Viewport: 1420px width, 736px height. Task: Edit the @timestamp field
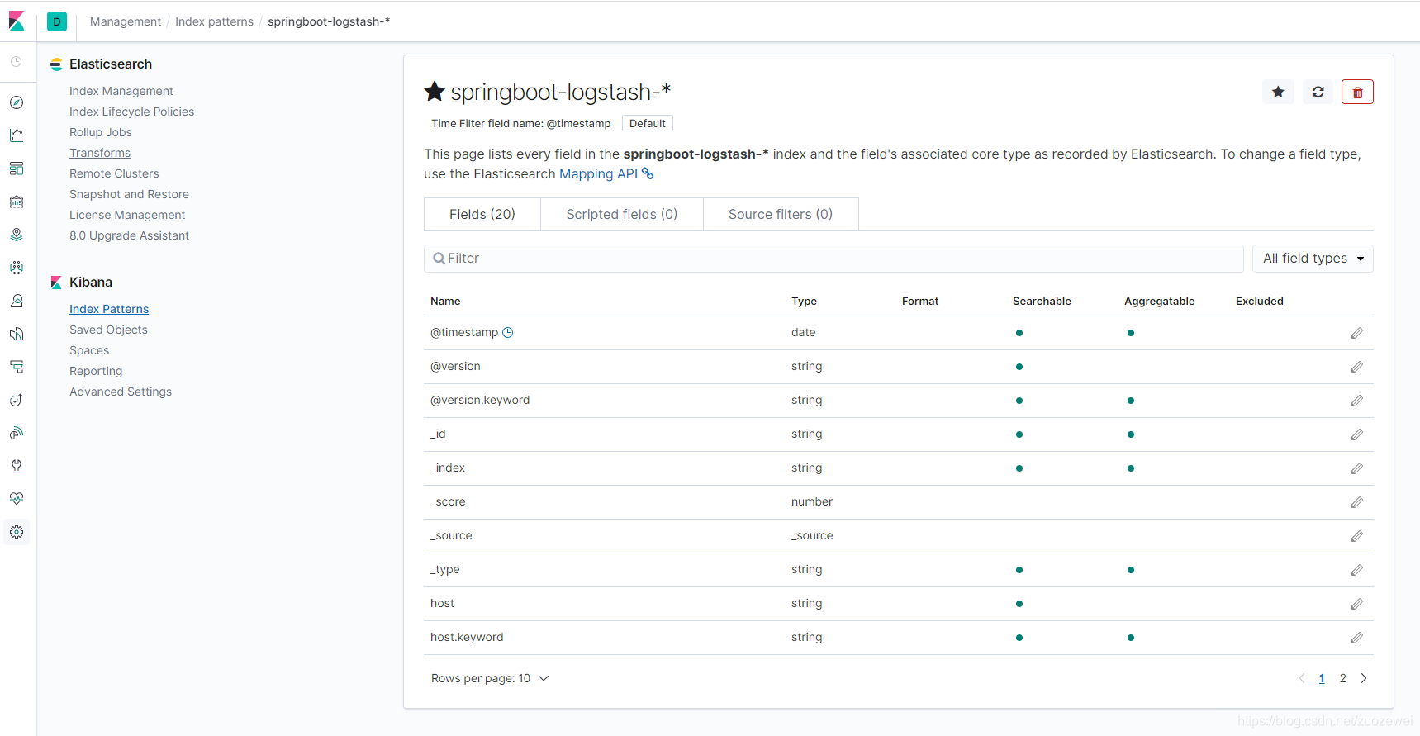[1356, 333]
